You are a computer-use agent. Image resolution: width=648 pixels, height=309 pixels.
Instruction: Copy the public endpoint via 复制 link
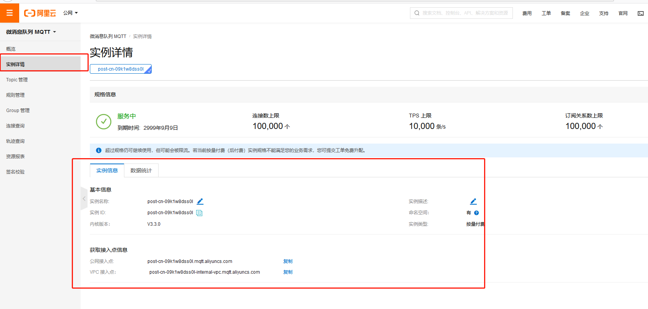pyautogui.click(x=288, y=261)
